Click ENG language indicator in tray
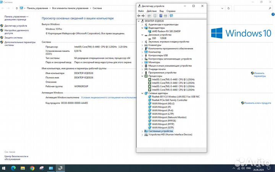This screenshot has height=172, width=275. point(249,168)
